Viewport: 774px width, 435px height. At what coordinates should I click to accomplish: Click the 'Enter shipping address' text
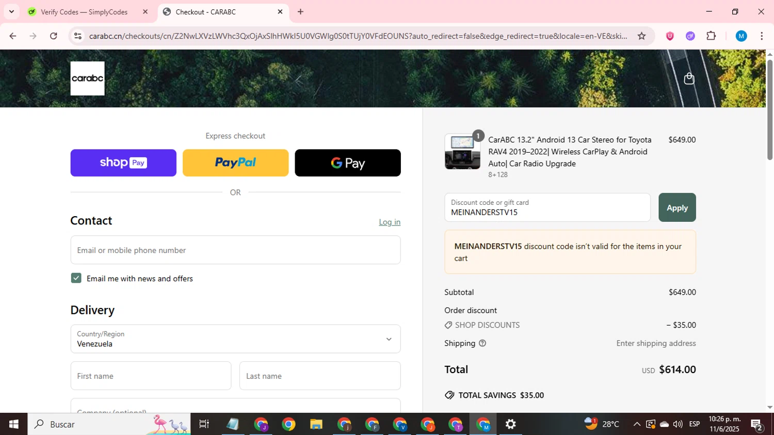[656, 343]
